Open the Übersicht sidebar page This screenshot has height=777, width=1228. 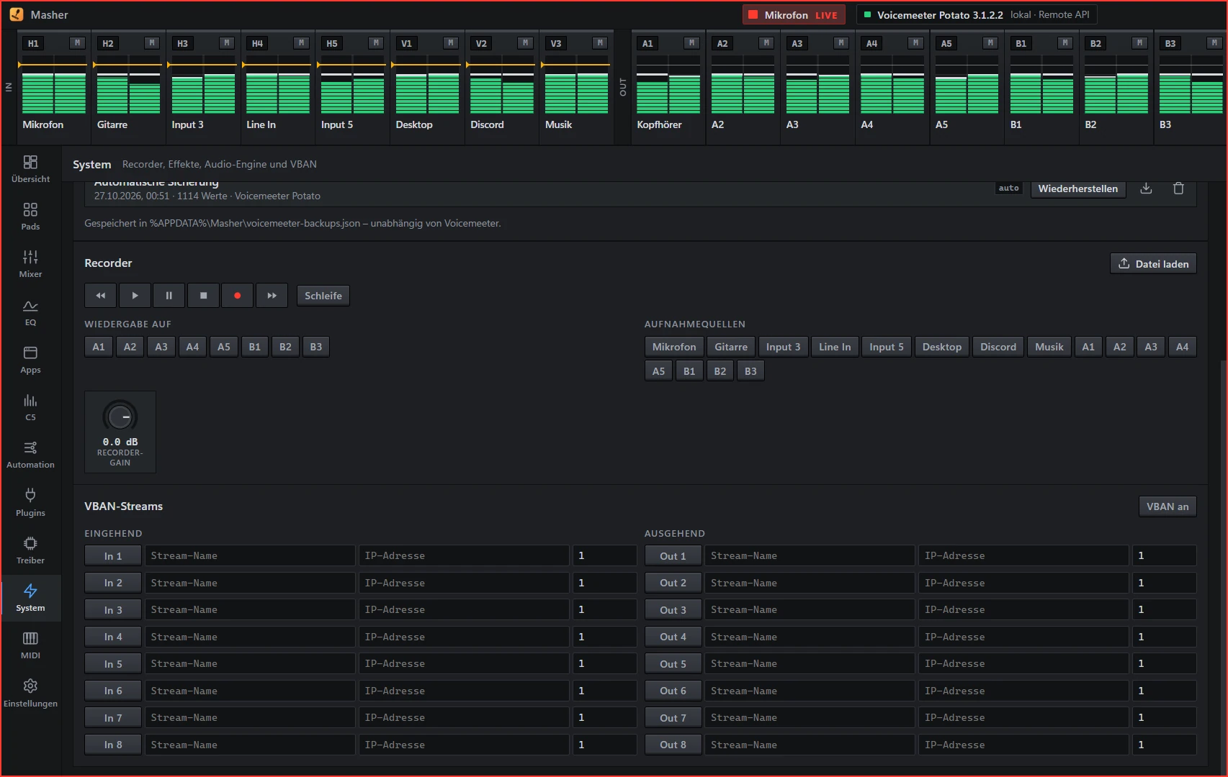click(30, 169)
